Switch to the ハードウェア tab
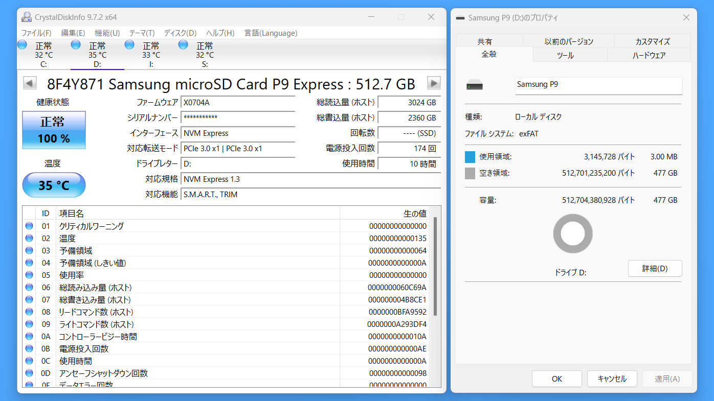 649,55
